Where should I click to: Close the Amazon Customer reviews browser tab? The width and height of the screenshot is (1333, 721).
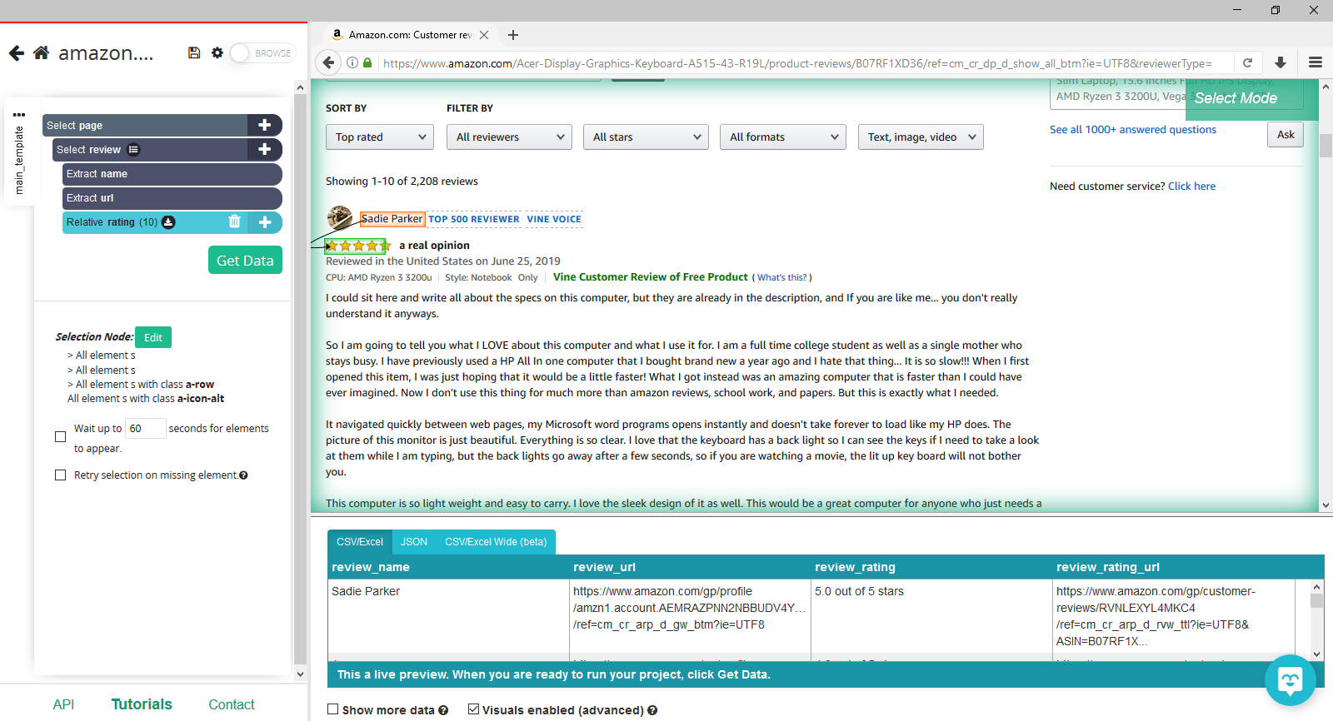tap(484, 35)
